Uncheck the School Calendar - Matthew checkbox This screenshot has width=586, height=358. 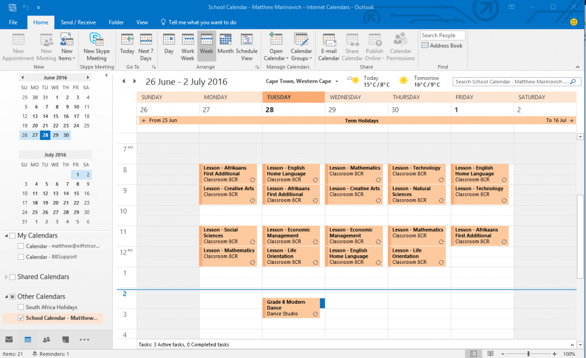click(21, 318)
